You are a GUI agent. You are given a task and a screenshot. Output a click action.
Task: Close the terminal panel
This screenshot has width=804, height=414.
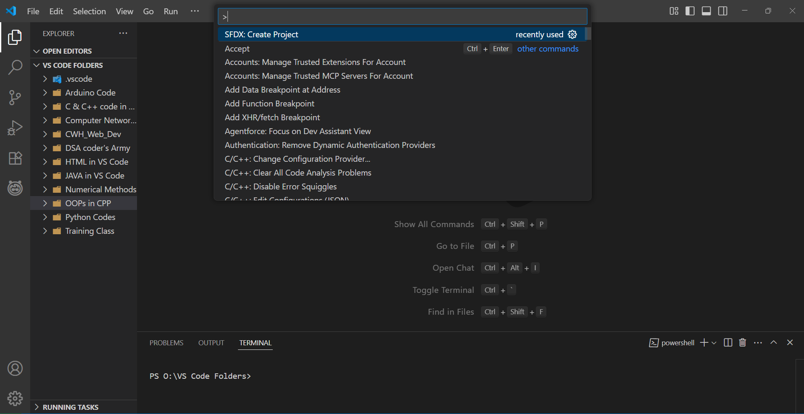point(790,343)
